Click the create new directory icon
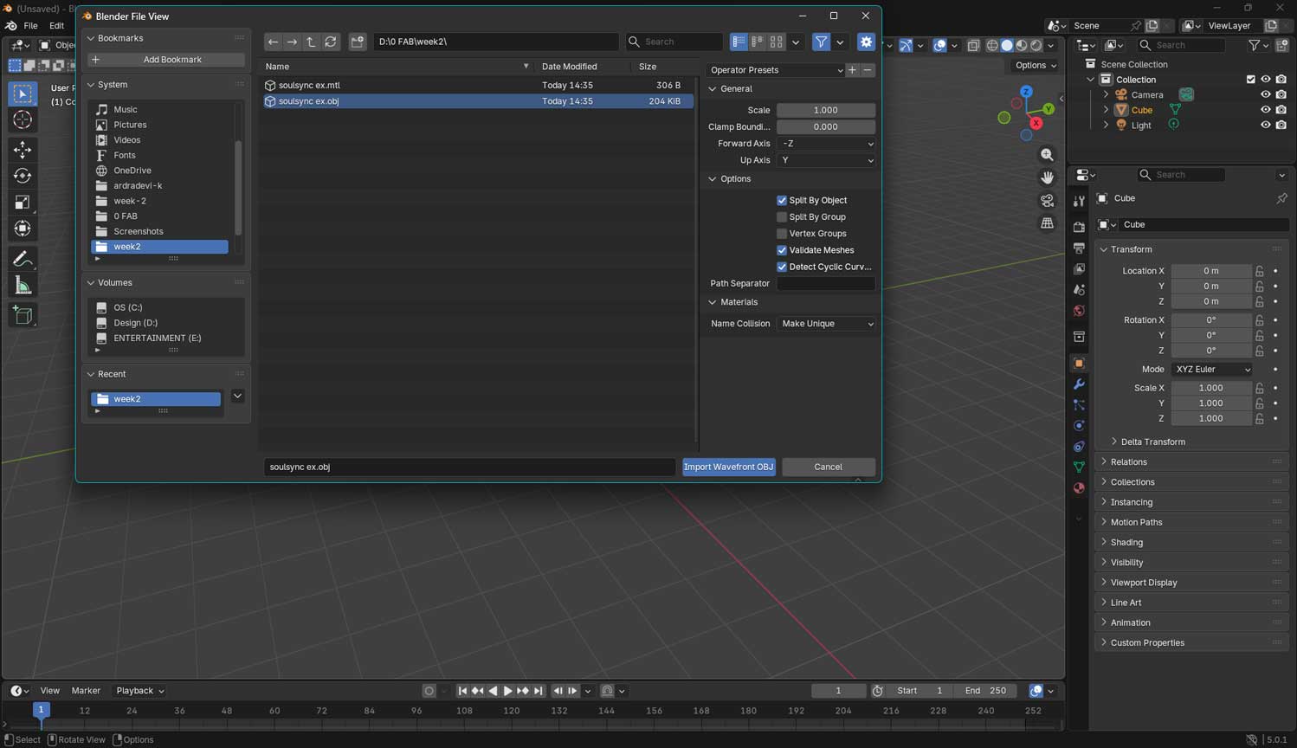Screen dimensions: 1297x748 pos(358,42)
